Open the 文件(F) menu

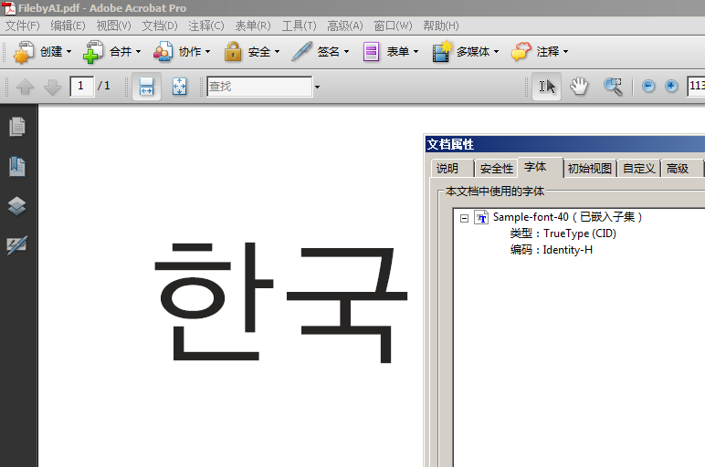point(23,26)
